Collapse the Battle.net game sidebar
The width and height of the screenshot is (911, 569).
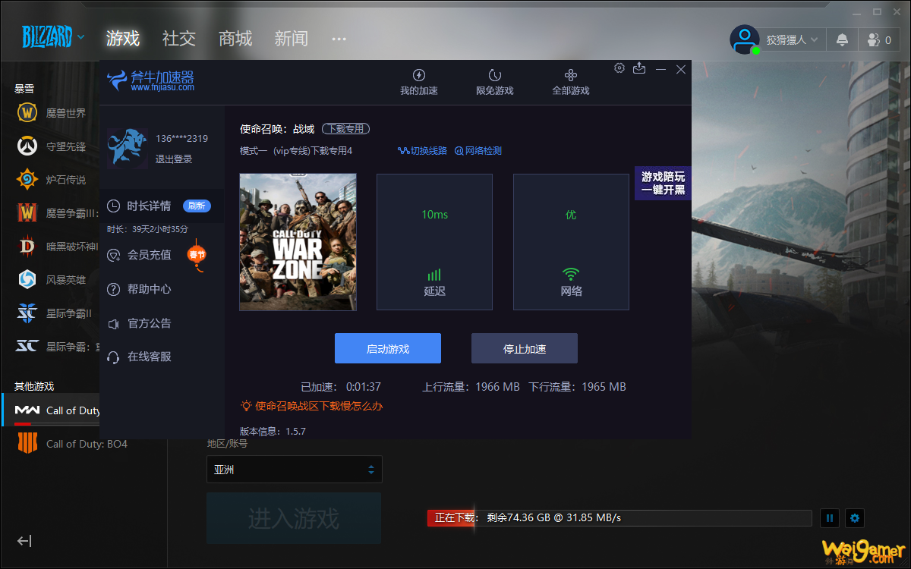[24, 541]
